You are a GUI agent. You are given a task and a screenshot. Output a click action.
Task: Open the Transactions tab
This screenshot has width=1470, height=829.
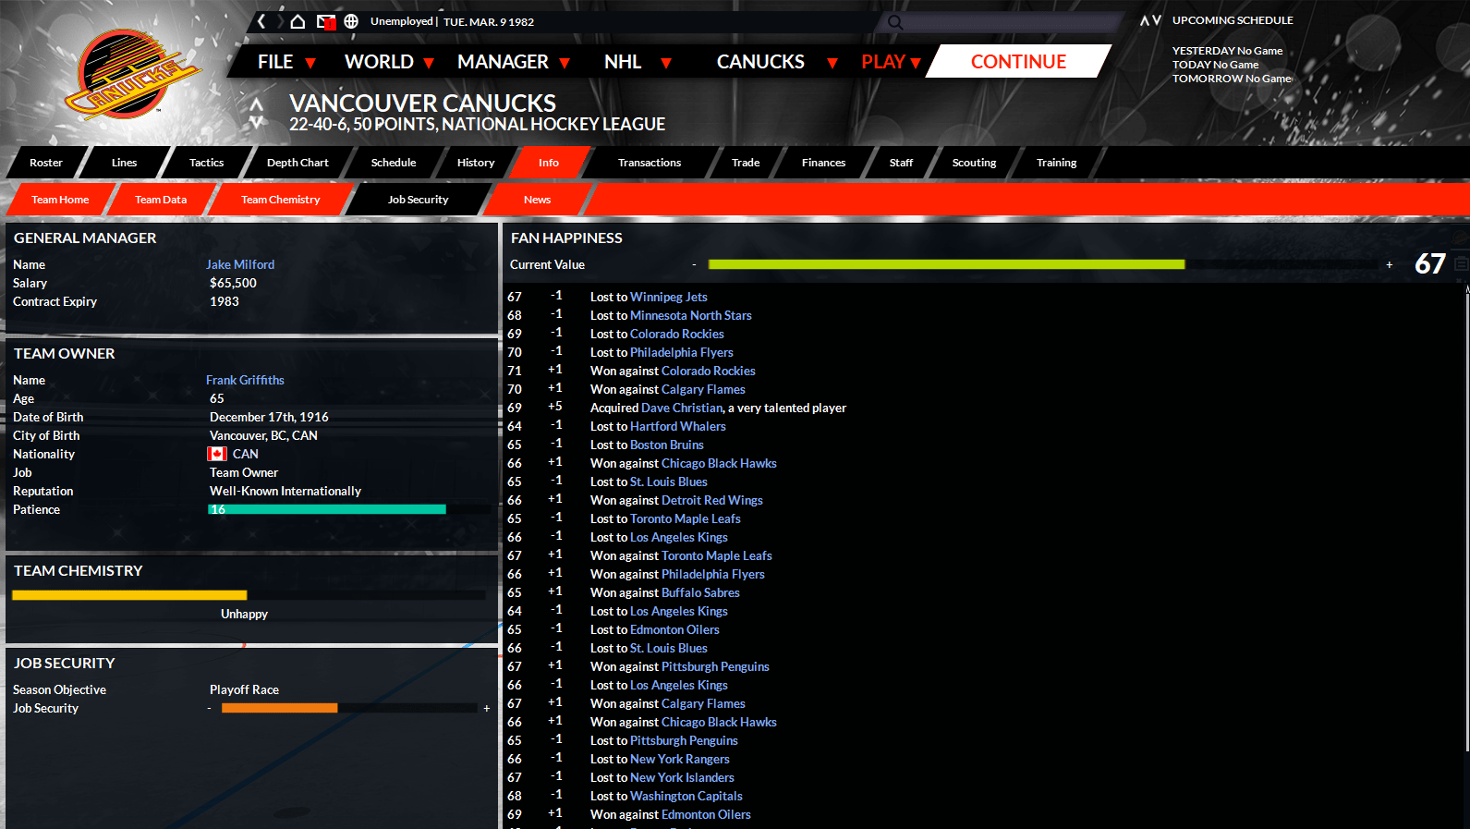(x=650, y=163)
